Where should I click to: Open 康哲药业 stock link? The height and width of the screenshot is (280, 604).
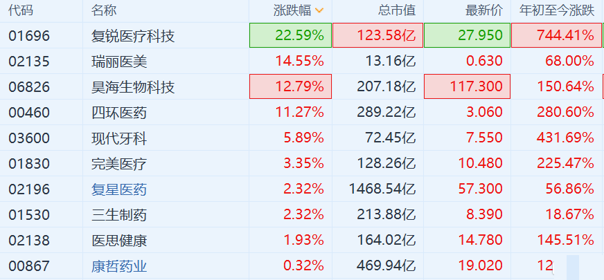coord(119,265)
